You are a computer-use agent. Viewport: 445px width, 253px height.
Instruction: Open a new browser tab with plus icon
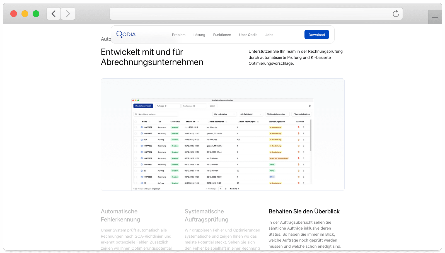point(435,18)
